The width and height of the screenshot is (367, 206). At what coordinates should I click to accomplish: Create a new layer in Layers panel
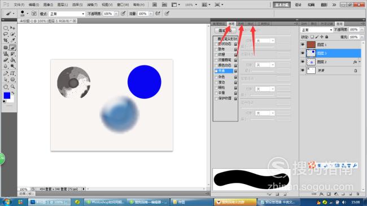point(351,194)
